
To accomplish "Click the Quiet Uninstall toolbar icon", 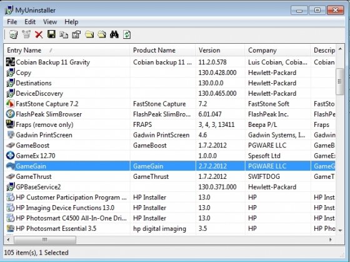I will point(26,34).
